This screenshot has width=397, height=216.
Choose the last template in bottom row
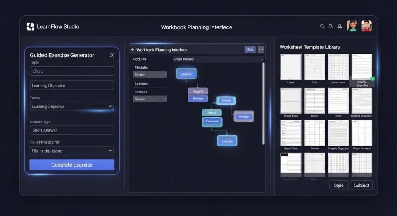[362, 165]
